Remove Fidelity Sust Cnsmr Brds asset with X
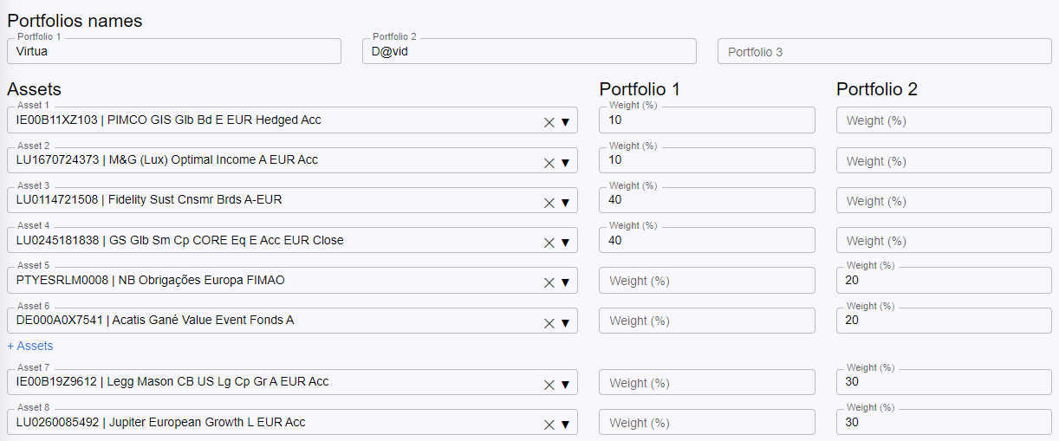The height and width of the screenshot is (441, 1059). 549,202
